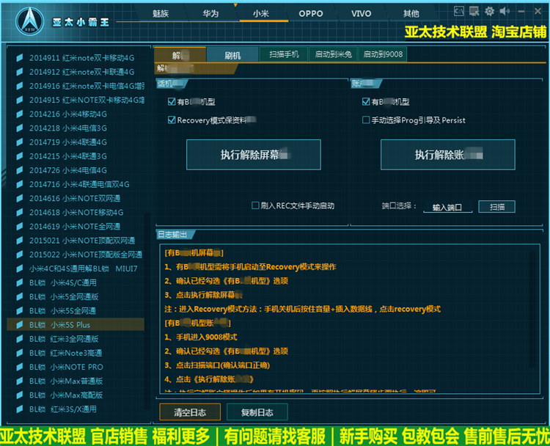Image resolution: width=550 pixels, height=446 pixels.
Task: Open the 刷机 tab
Action: coord(232,55)
